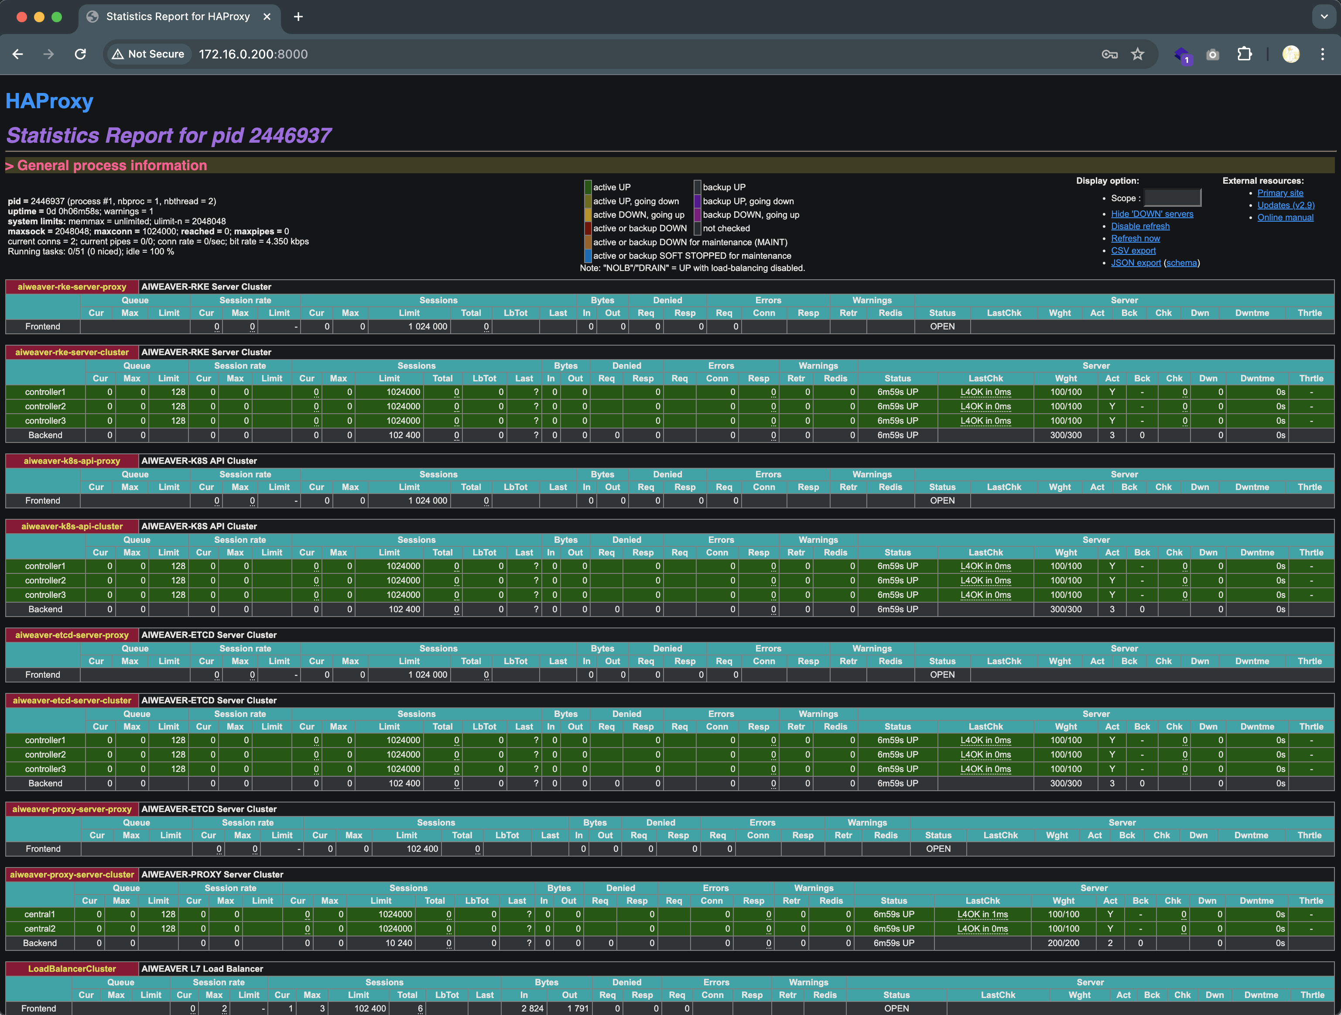Click the aiweaver-etcd-server-cluster section name
This screenshot has height=1015, width=1341.
pos(72,700)
